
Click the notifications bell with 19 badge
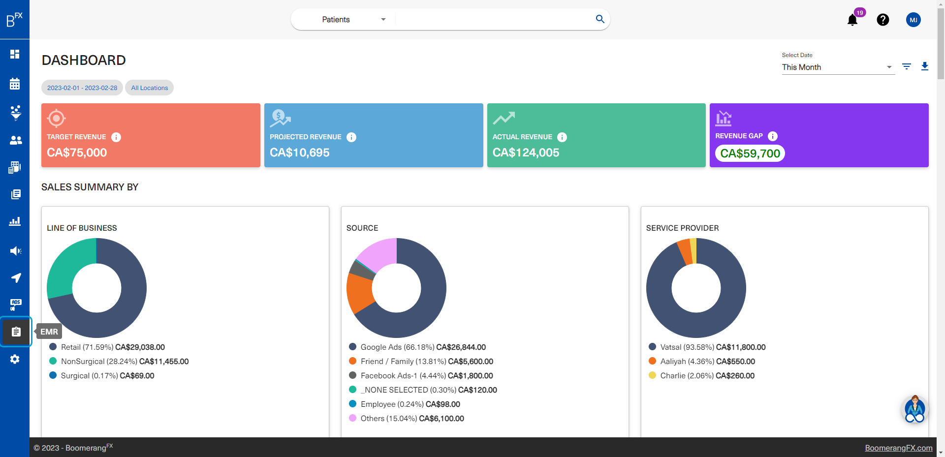tap(853, 20)
